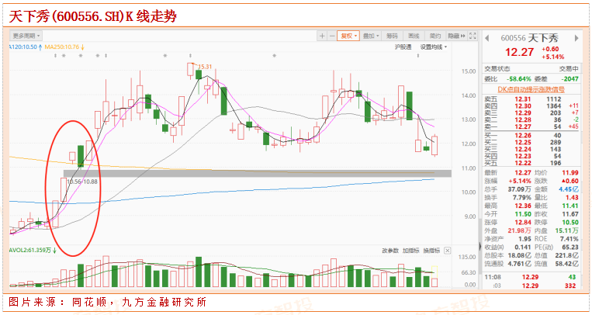Screen dimensions: 592x315
Task: Click the 最高 12.36 value
Action: tap(523, 206)
